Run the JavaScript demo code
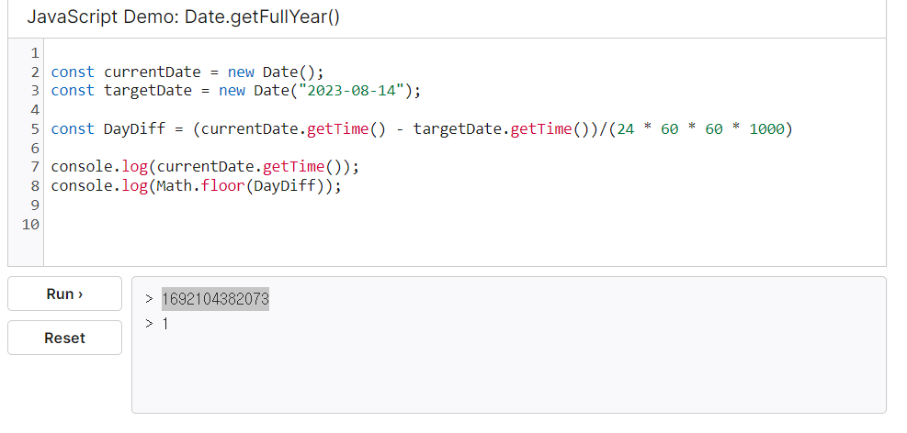This screenshot has height=433, width=907. [64, 294]
